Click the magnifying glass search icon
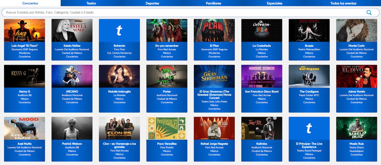Viewport: 381px width, 165px height. 369,13
